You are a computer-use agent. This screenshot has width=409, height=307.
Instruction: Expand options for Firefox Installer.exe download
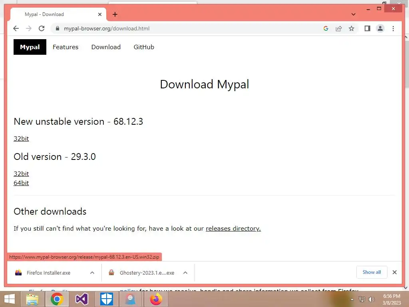point(92,273)
